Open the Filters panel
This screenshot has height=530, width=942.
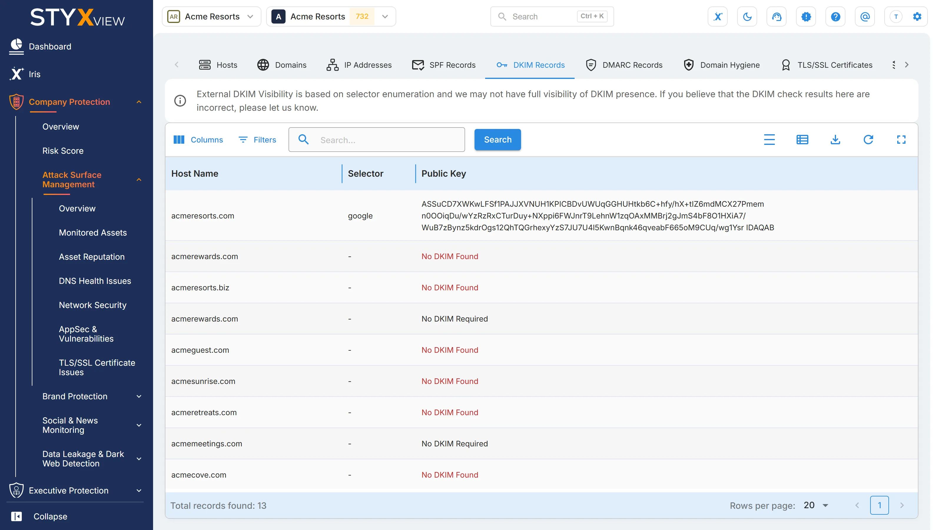tap(258, 140)
